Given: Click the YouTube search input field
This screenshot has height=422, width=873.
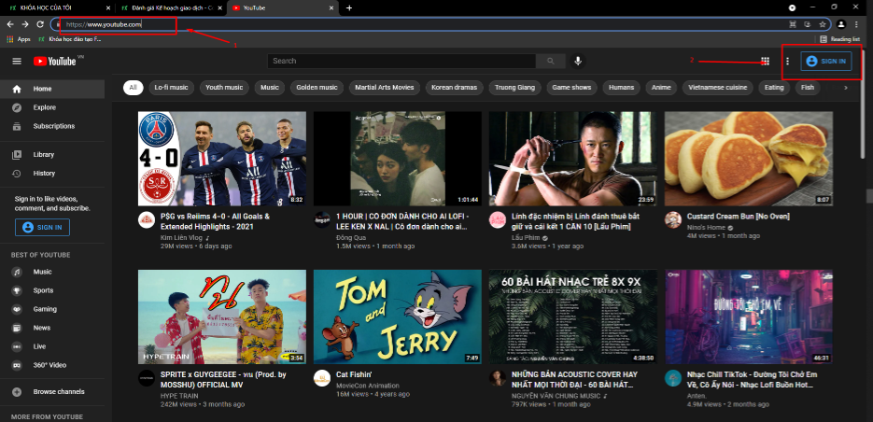Looking at the screenshot, I should click(401, 61).
